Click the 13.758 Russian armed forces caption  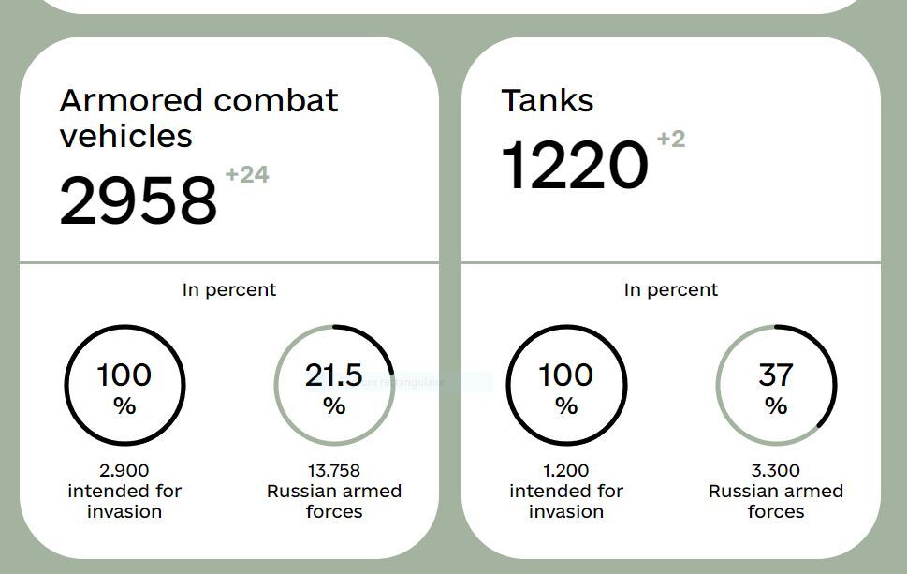click(334, 491)
